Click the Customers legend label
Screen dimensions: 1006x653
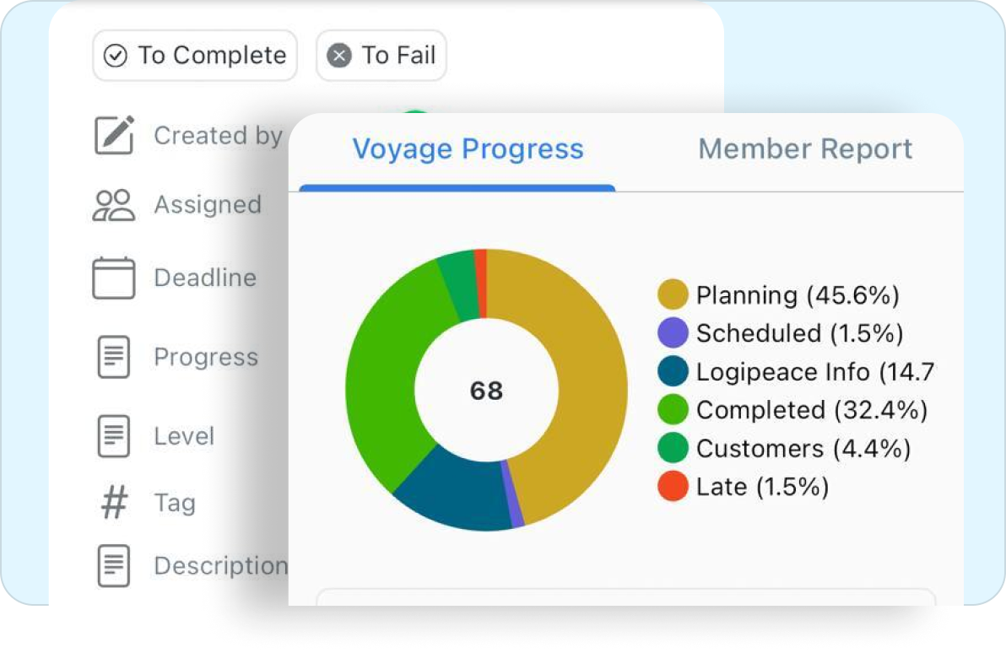point(803,448)
